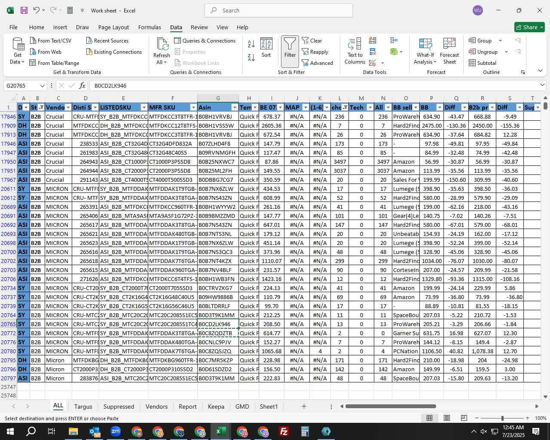
Task: Click the Subtotal command
Action: pos(483,63)
